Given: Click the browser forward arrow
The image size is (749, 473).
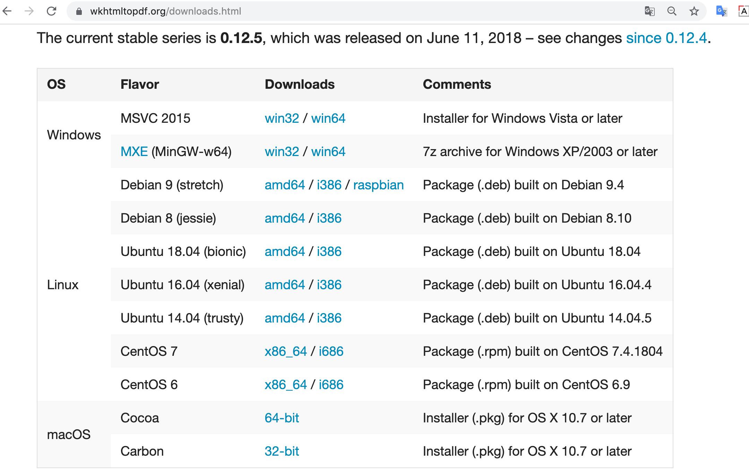Looking at the screenshot, I should (x=29, y=11).
